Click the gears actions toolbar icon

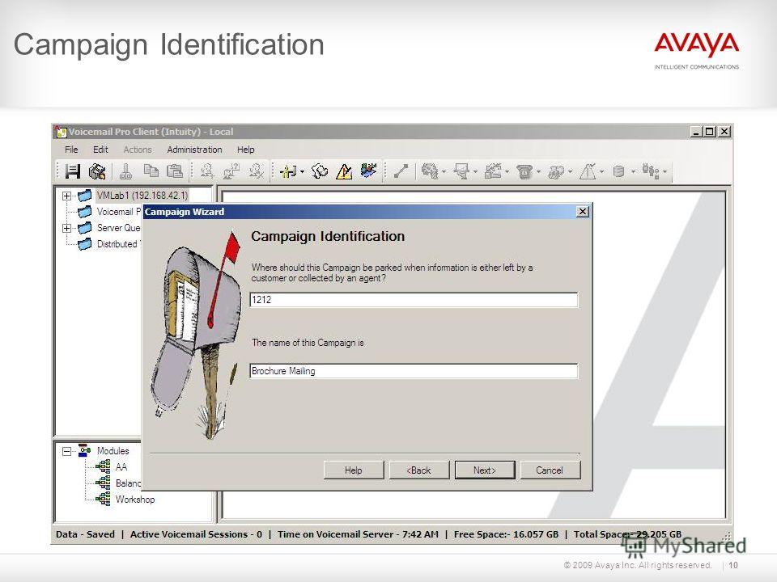pos(430,171)
